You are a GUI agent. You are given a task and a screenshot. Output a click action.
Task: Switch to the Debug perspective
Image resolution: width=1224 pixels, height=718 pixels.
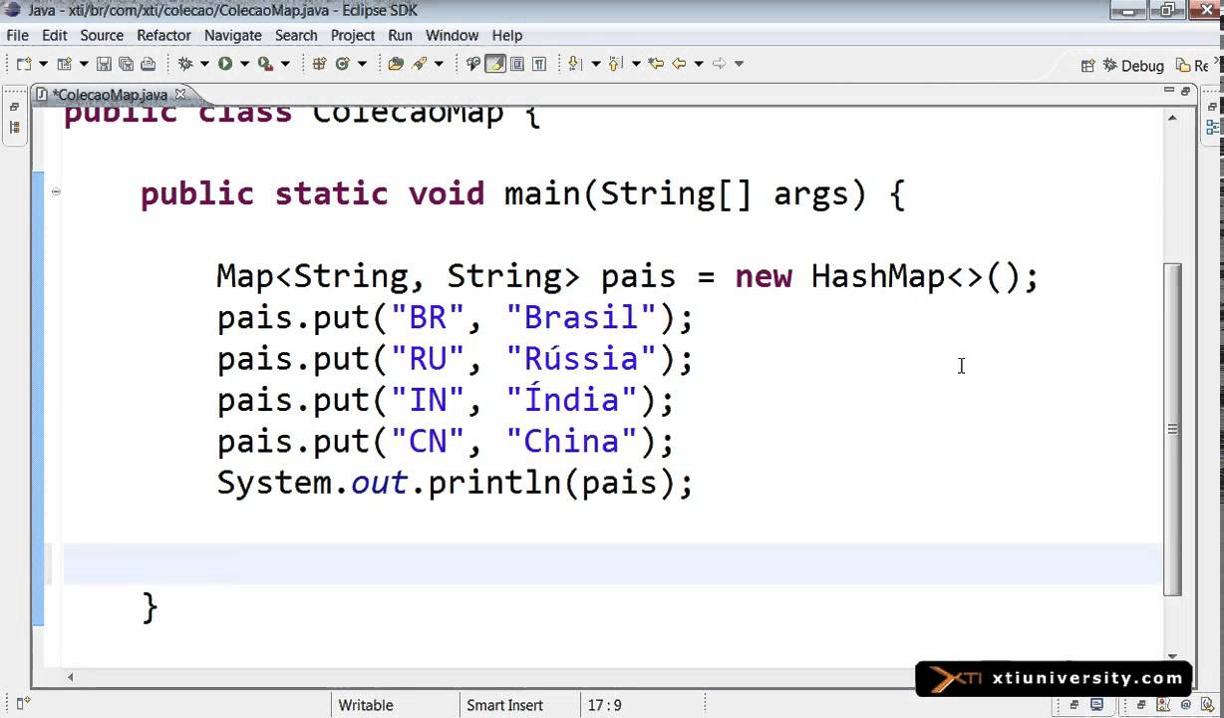1132,66
